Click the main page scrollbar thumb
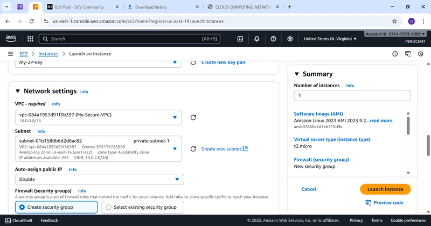 pos(428,145)
